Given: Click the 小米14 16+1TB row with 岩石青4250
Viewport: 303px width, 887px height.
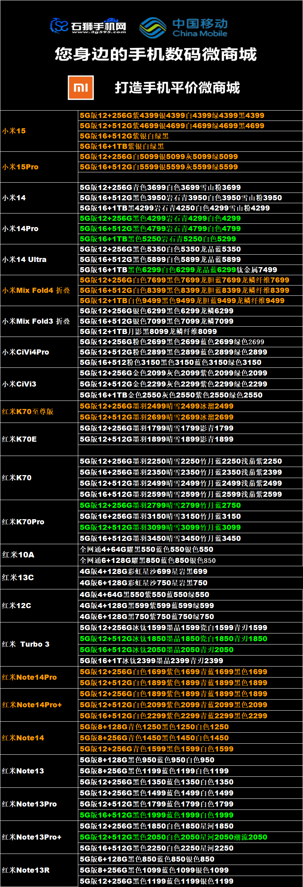Looking at the screenshot, I should coord(190,208).
